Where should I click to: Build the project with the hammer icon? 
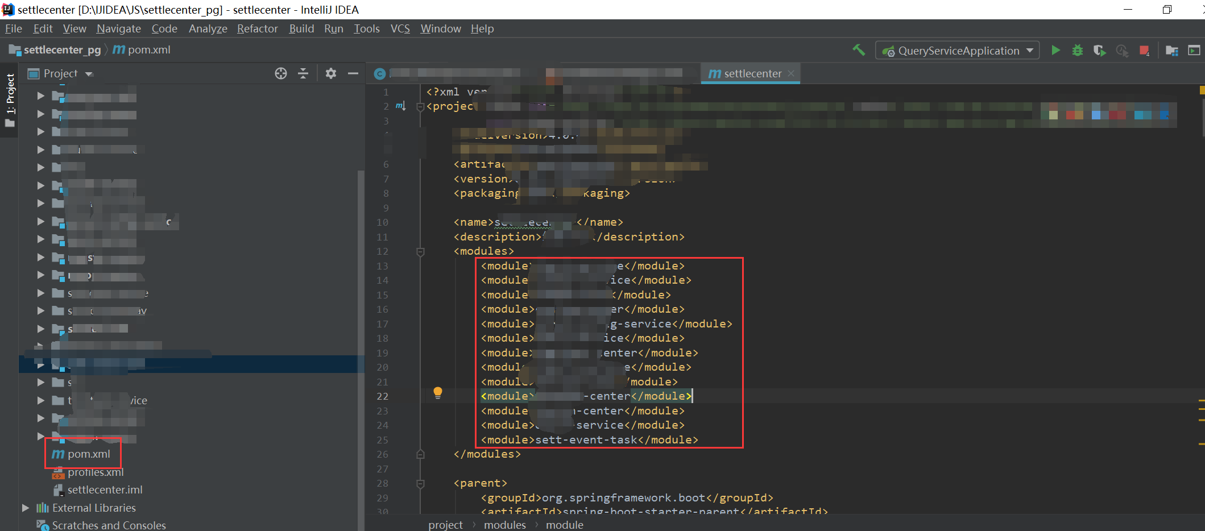[x=859, y=50]
